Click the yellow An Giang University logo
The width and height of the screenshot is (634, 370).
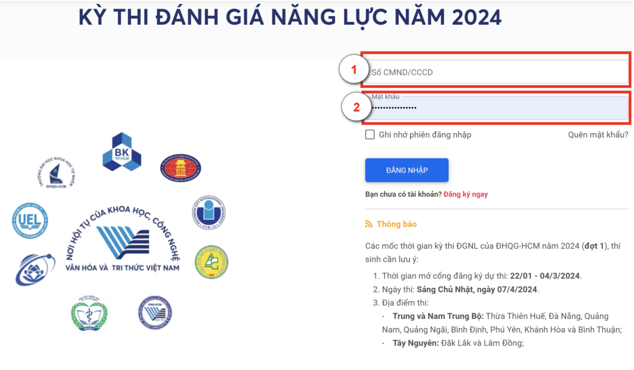pos(211,262)
